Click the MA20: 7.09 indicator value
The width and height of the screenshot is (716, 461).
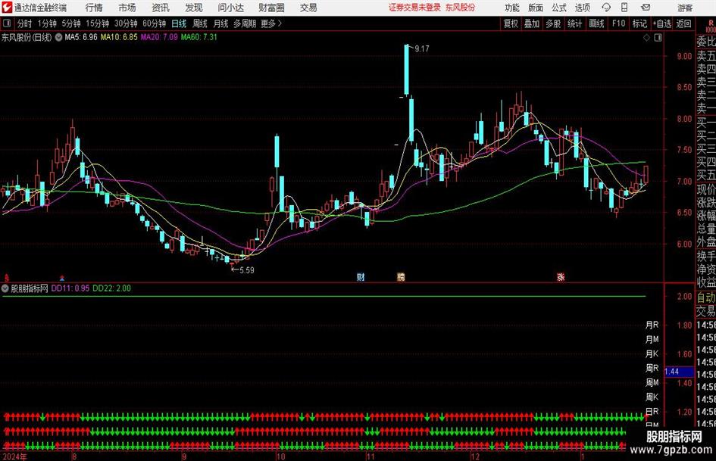coord(159,37)
